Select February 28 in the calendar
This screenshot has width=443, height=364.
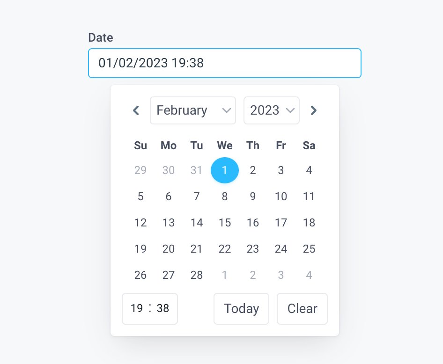(197, 275)
